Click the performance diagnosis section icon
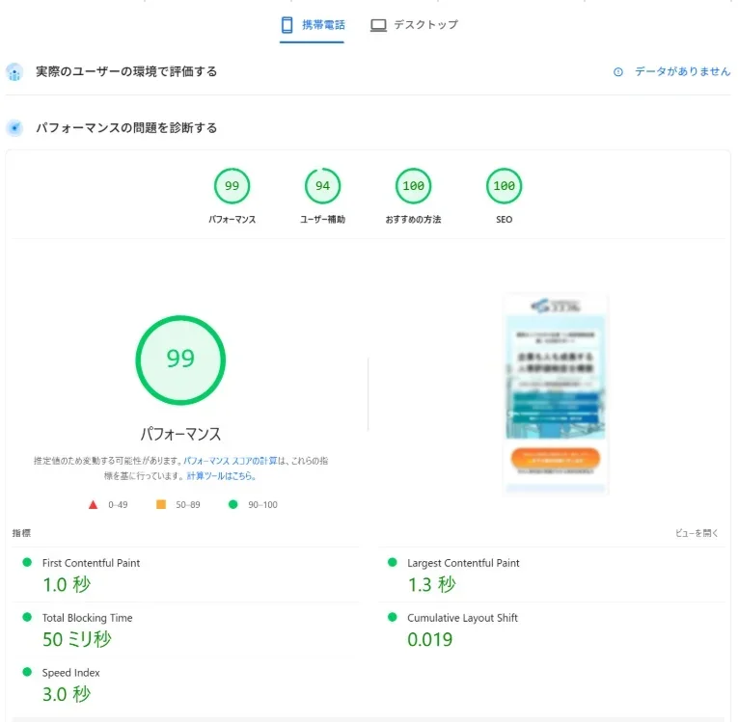The width and height of the screenshot is (738, 722). pos(14,128)
